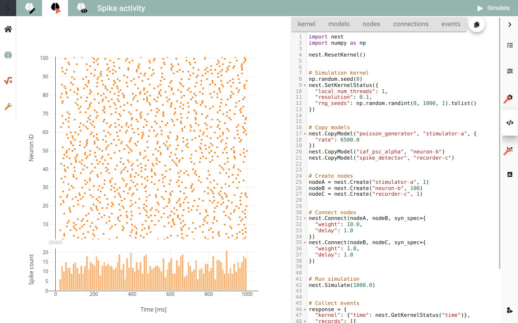
Task: Toggle the connections code section
Action: click(410, 24)
